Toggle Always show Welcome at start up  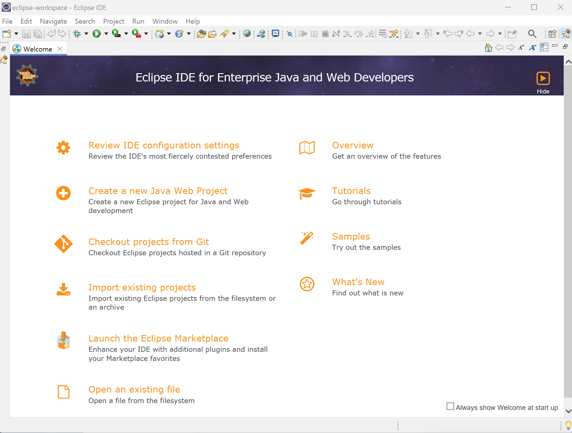450,407
